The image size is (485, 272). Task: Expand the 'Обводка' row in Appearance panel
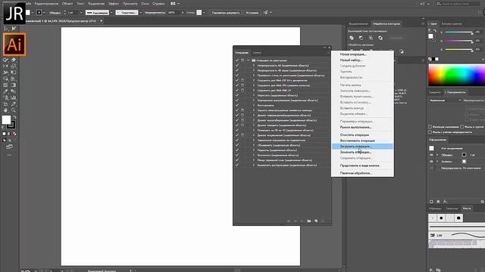point(437,155)
